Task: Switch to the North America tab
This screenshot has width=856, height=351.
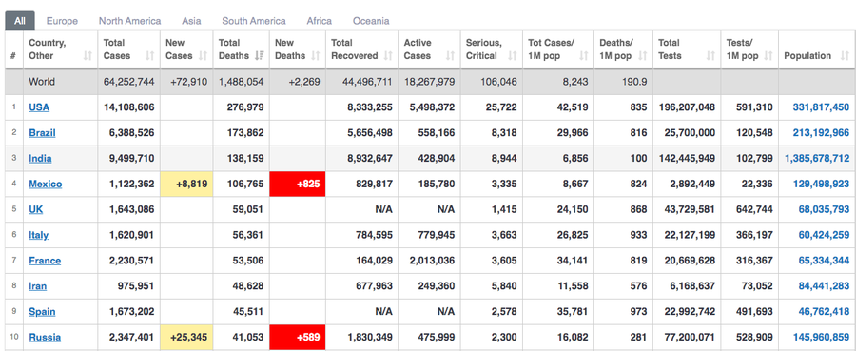Action: [x=130, y=21]
